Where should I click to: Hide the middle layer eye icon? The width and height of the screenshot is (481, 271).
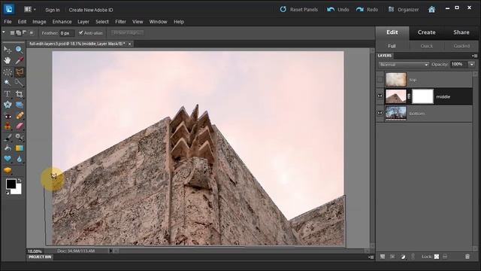[380, 96]
